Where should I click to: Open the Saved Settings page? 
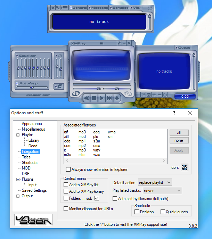(x=34, y=190)
